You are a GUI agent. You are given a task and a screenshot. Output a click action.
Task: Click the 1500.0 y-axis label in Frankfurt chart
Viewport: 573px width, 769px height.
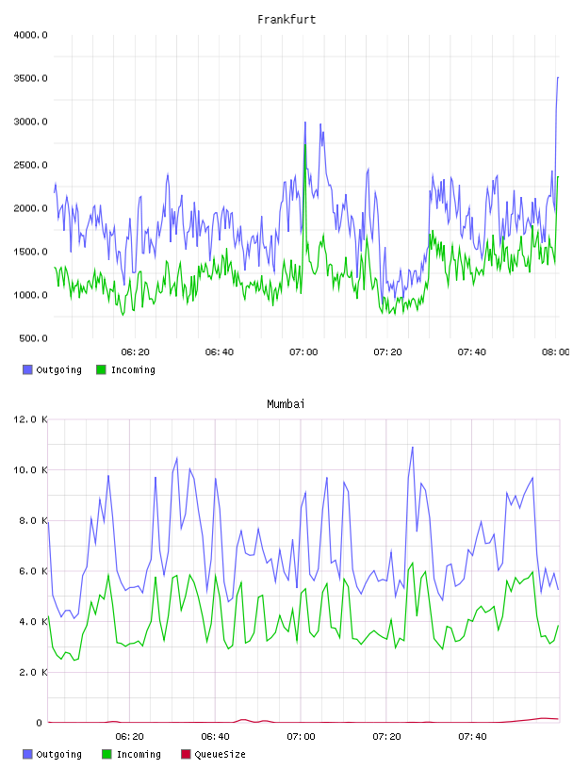[x=30, y=252]
